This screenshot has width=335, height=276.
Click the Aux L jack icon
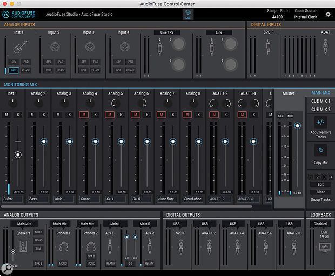(x=110, y=246)
